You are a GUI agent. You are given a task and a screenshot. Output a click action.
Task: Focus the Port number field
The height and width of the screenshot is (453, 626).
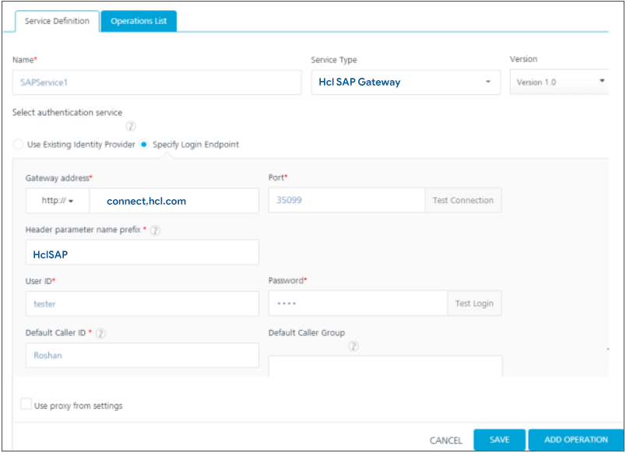click(x=346, y=200)
